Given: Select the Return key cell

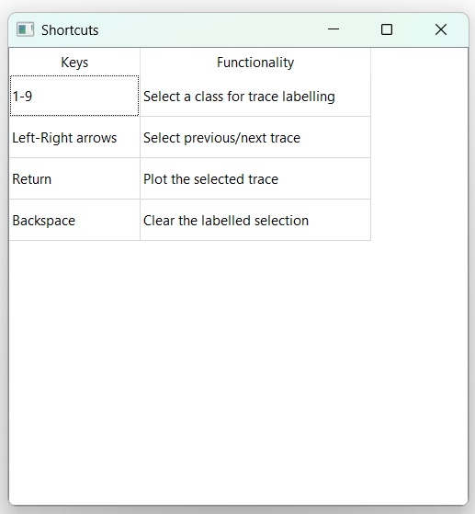Looking at the screenshot, I should click(x=74, y=178).
